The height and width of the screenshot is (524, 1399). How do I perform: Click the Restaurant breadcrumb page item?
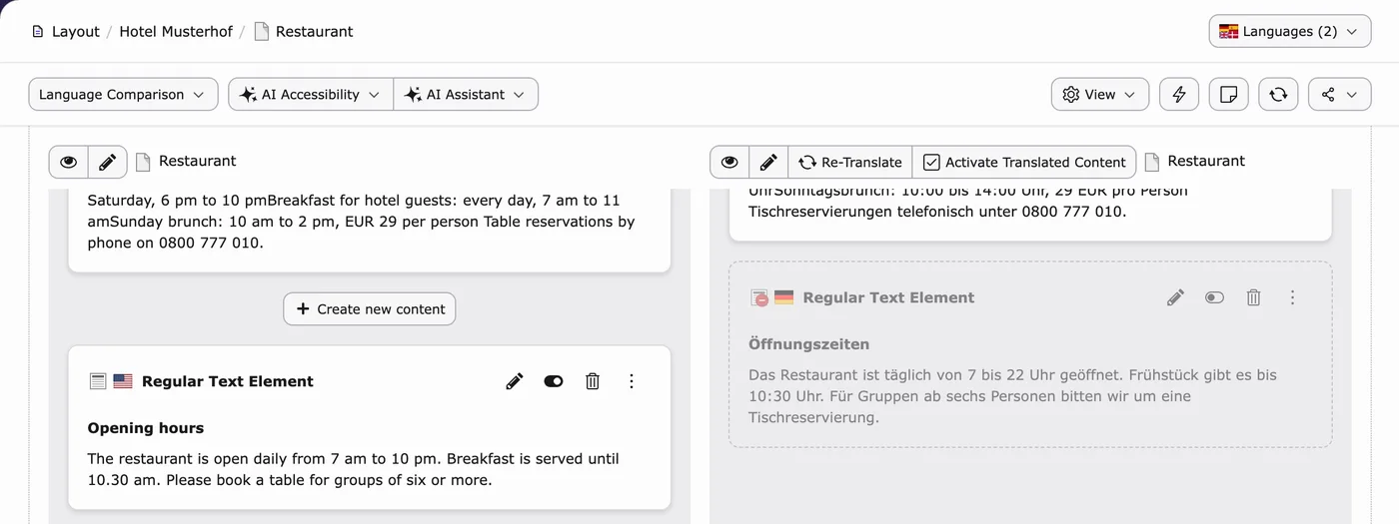point(304,31)
